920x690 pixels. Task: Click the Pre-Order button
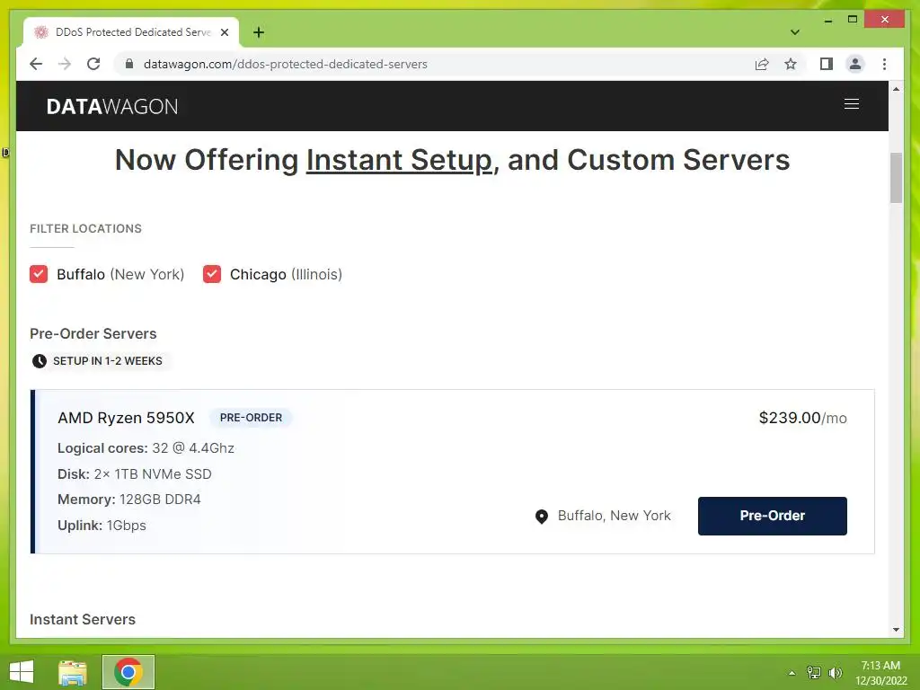(x=772, y=516)
